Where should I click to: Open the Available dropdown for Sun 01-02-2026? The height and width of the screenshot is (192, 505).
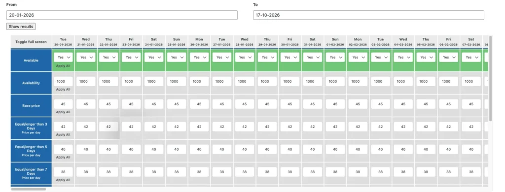tap(335, 57)
